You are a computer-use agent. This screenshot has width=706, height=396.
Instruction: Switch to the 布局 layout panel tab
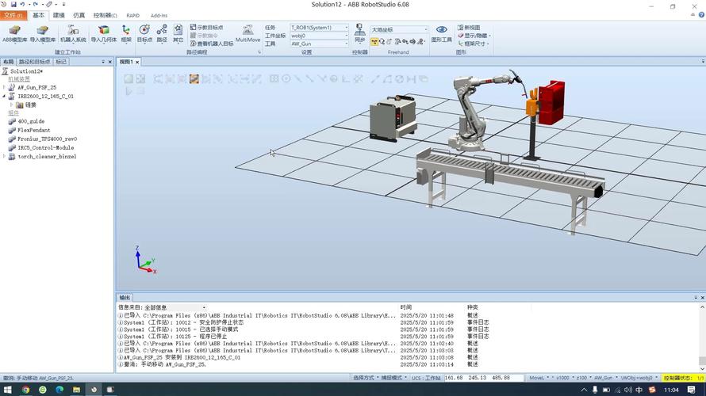(x=9, y=62)
